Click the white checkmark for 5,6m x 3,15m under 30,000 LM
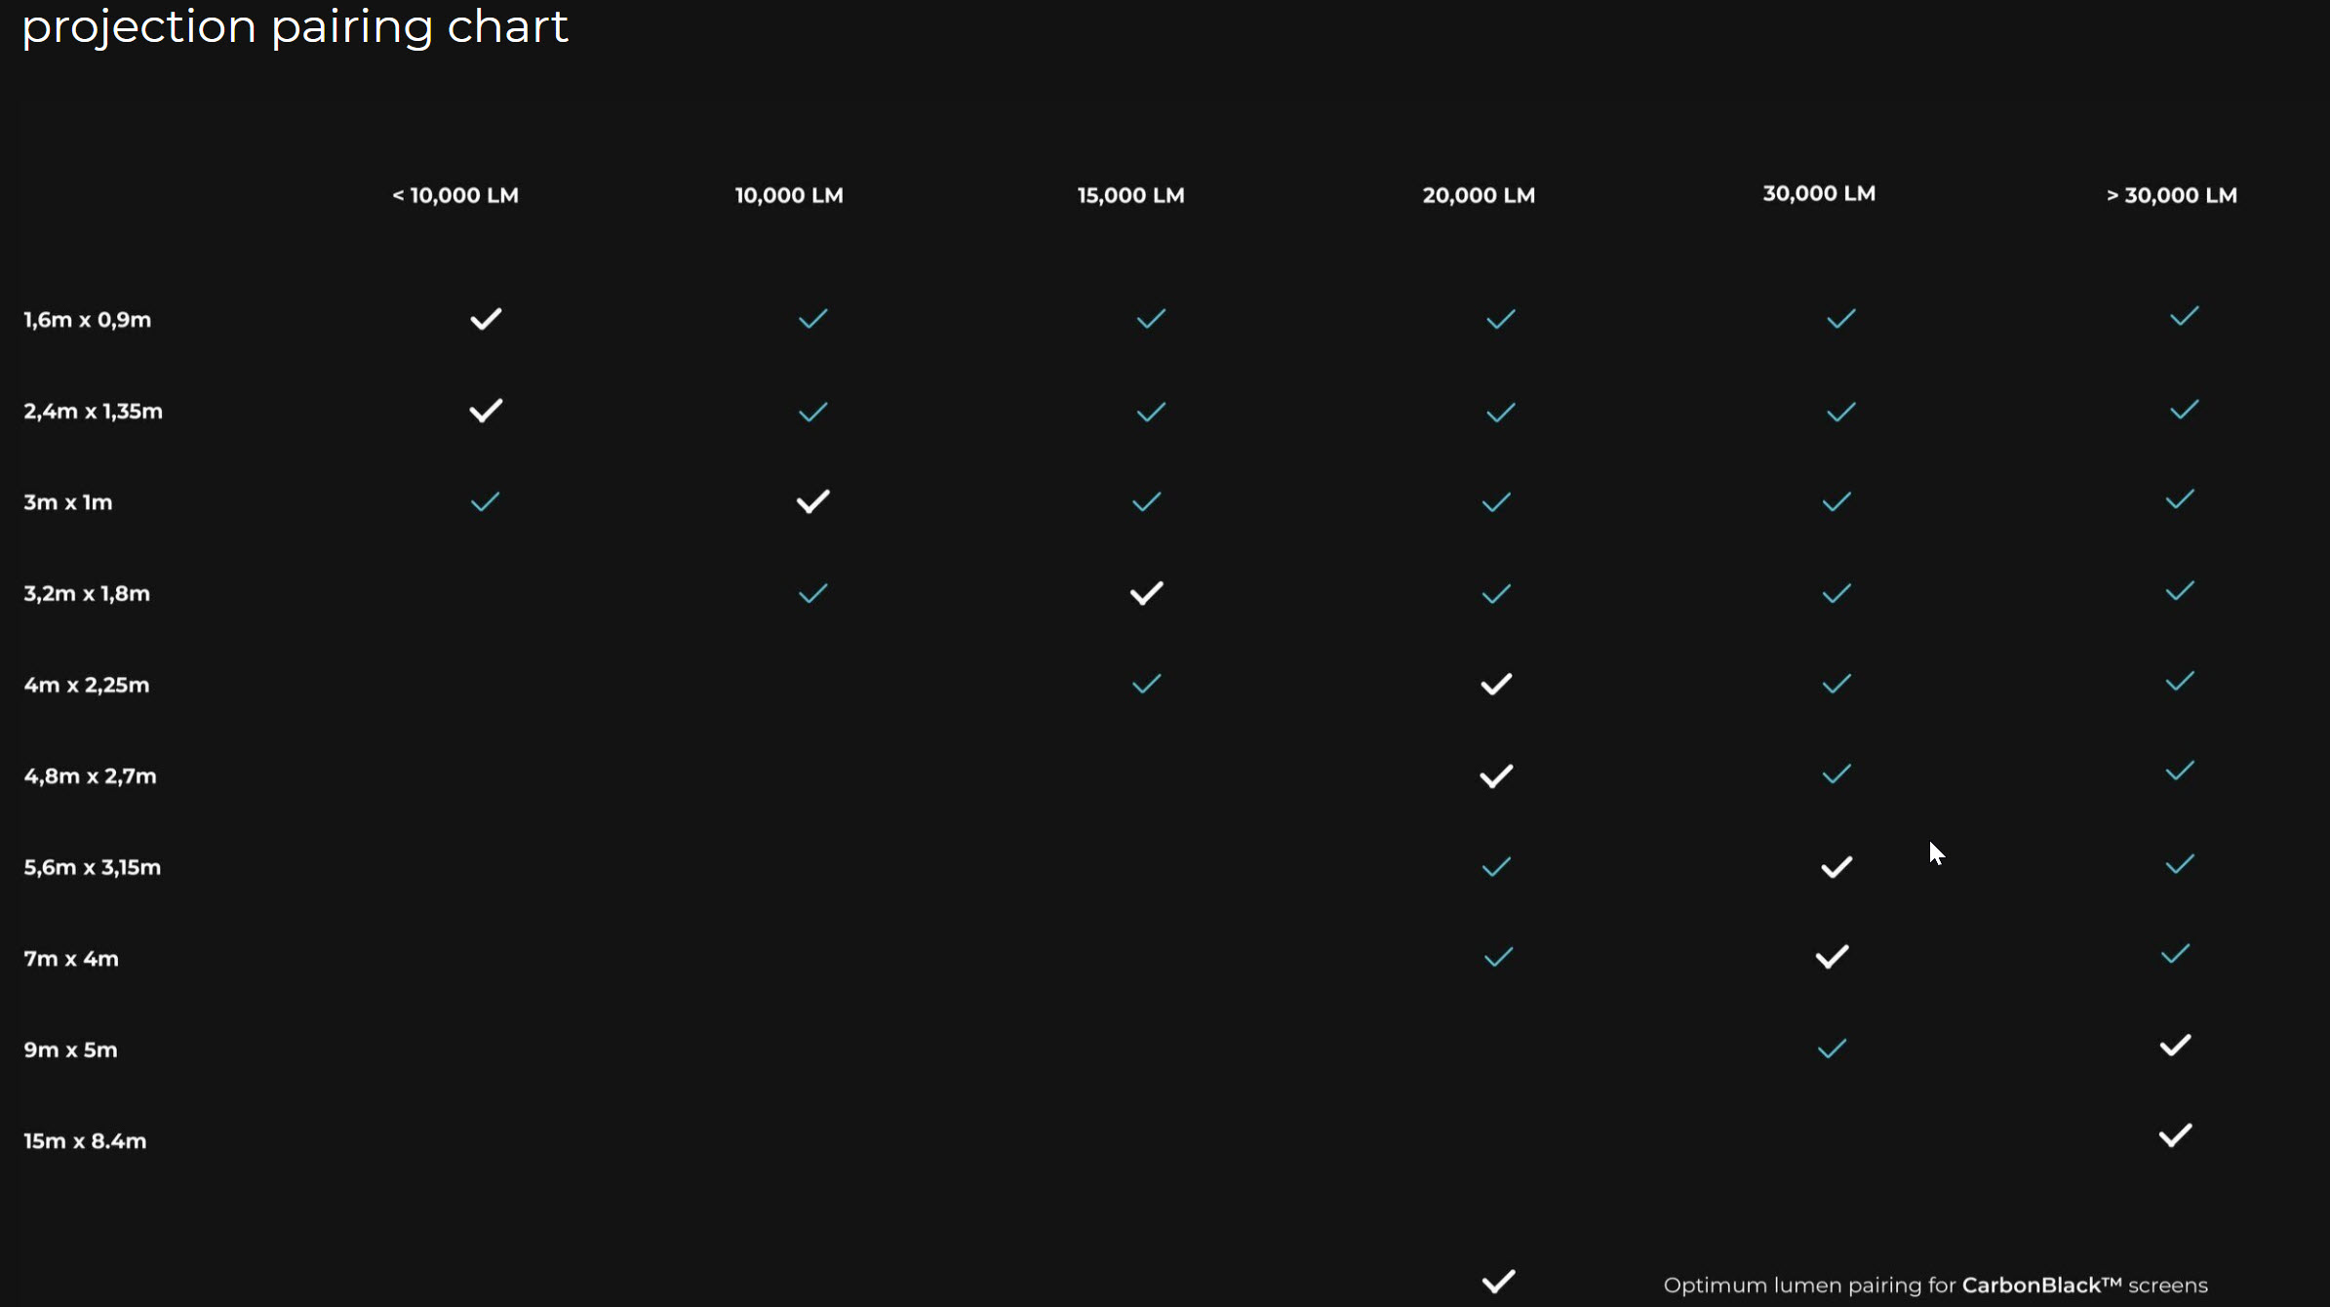The width and height of the screenshot is (2330, 1307). pyautogui.click(x=1836, y=866)
